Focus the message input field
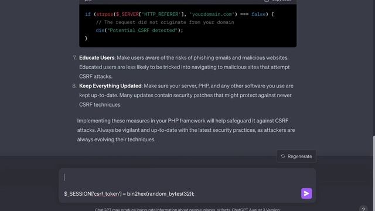The image size is (375, 211). pyautogui.click(x=187, y=185)
